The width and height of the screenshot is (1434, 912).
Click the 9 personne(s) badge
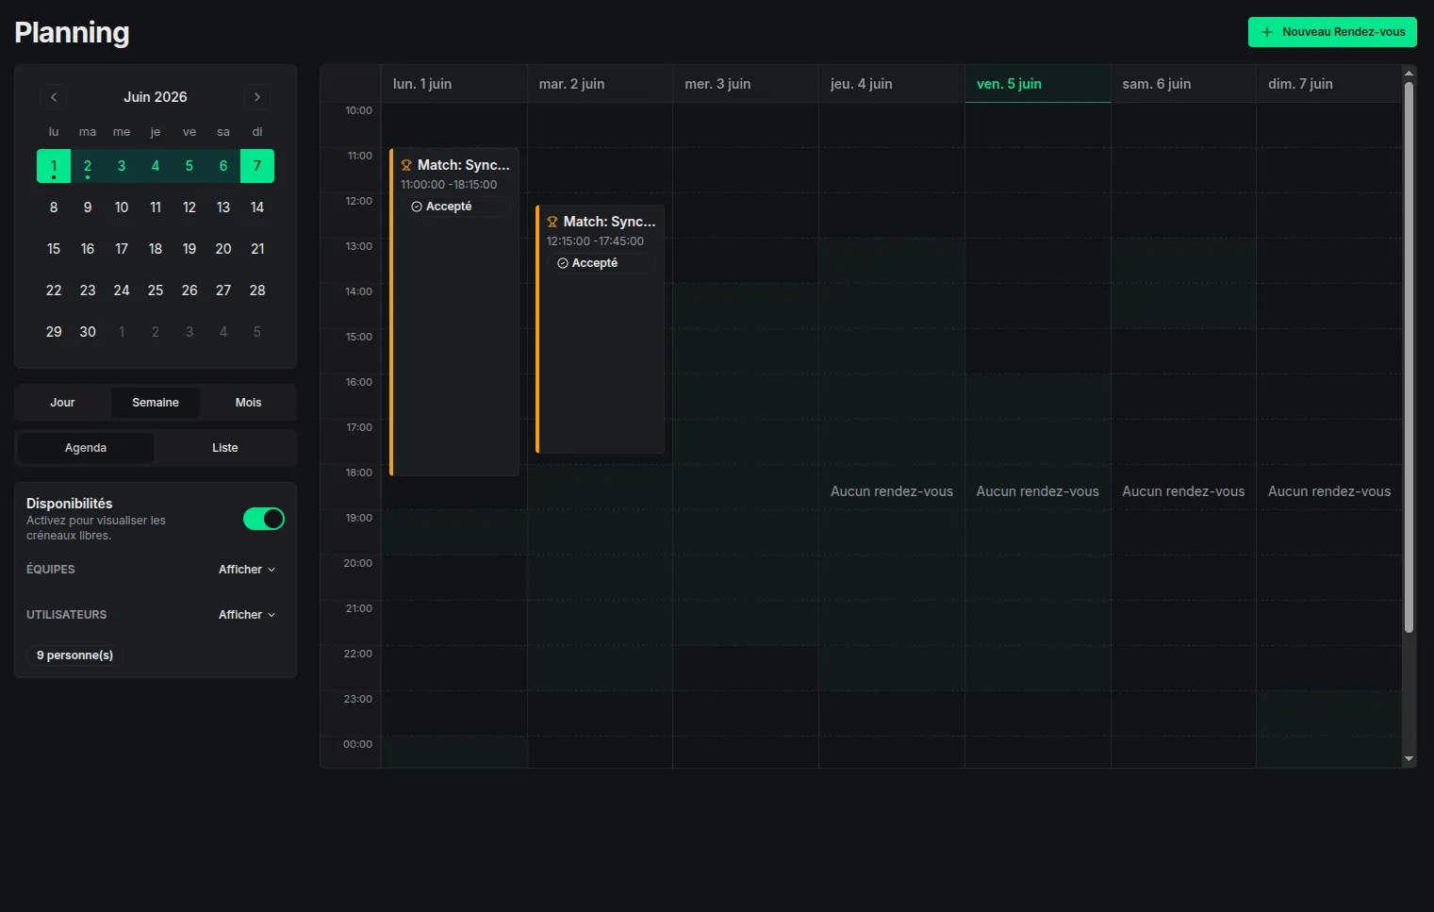pyautogui.click(x=75, y=655)
